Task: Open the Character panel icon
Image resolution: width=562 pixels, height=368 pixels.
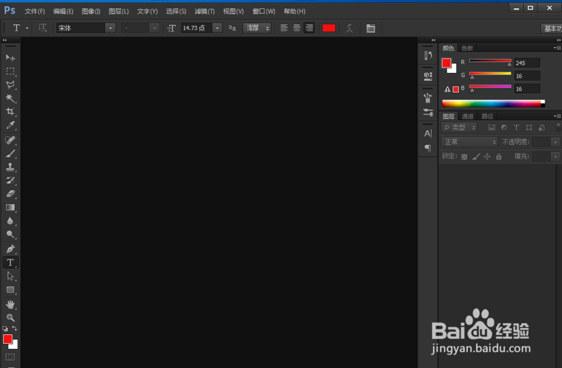Action: (428, 134)
